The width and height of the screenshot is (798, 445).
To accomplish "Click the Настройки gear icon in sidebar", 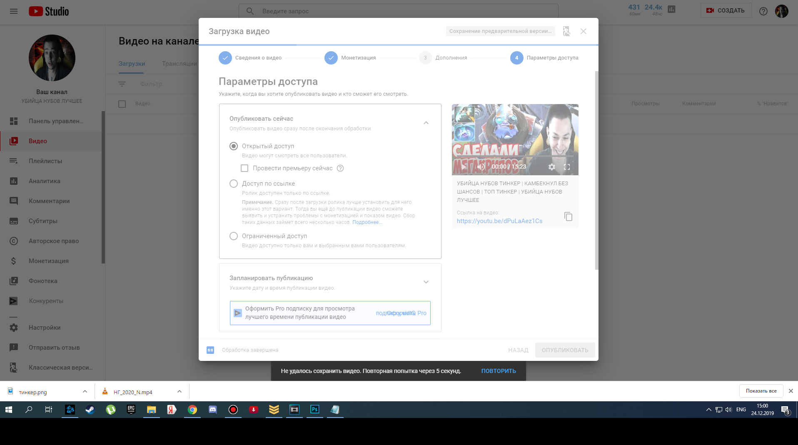I will click(x=14, y=328).
